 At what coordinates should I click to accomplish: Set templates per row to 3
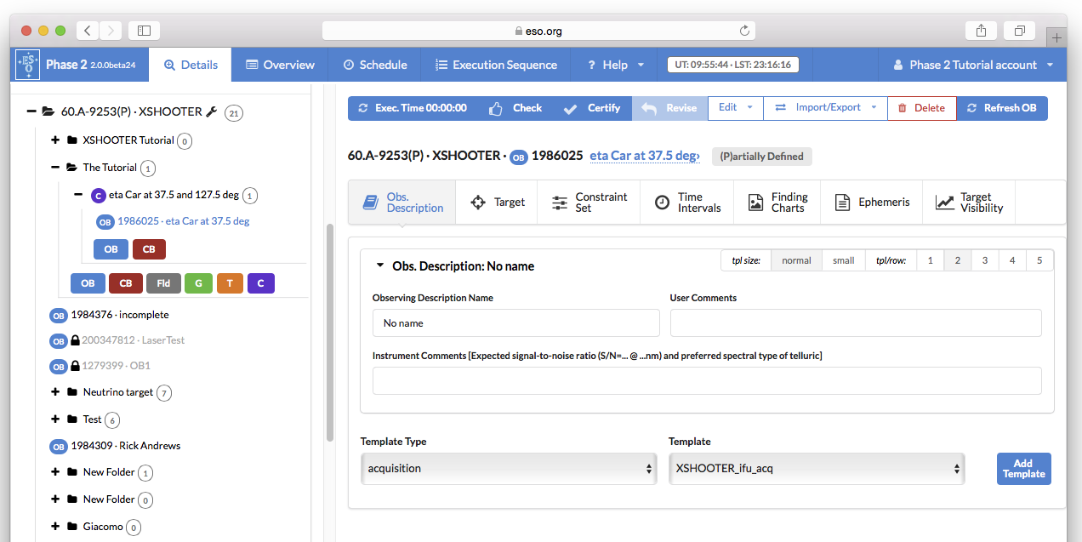tap(985, 260)
